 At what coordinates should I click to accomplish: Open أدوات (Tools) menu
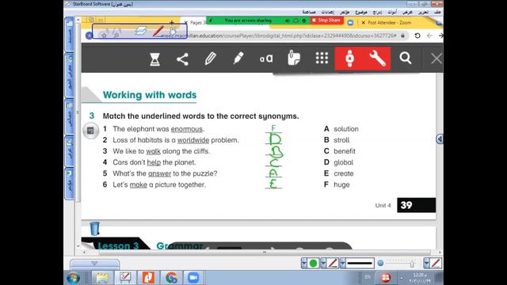click(392, 12)
